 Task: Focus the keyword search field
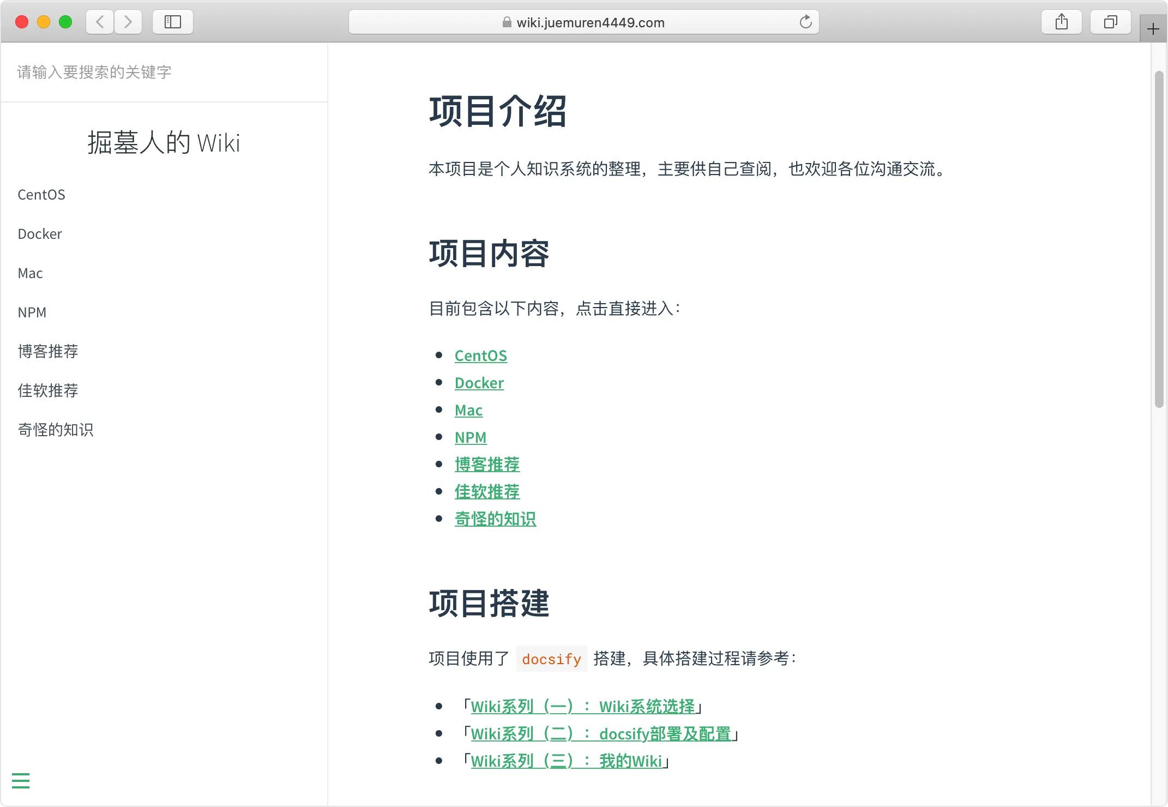164,72
